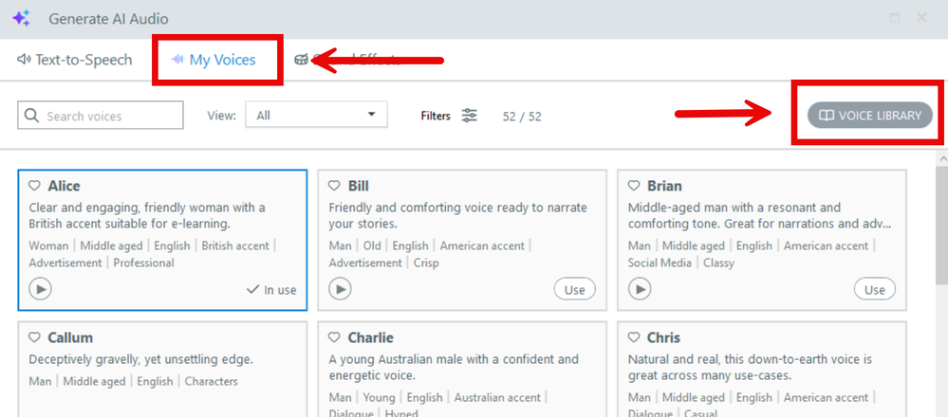Favorite the Bill voice heart icon
948x417 pixels.
click(334, 186)
